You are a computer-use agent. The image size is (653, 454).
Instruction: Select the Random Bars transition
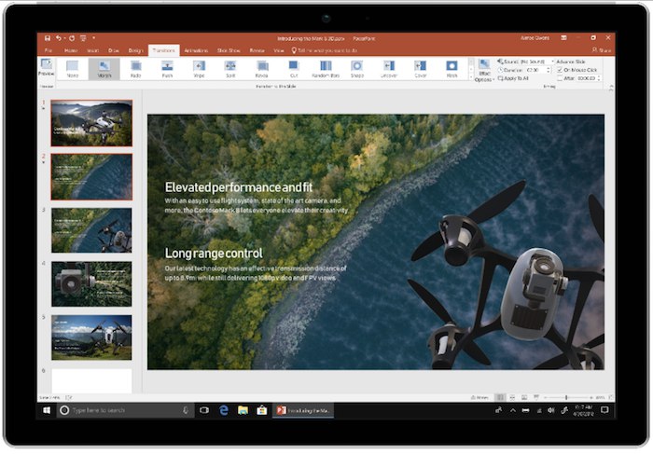326,69
